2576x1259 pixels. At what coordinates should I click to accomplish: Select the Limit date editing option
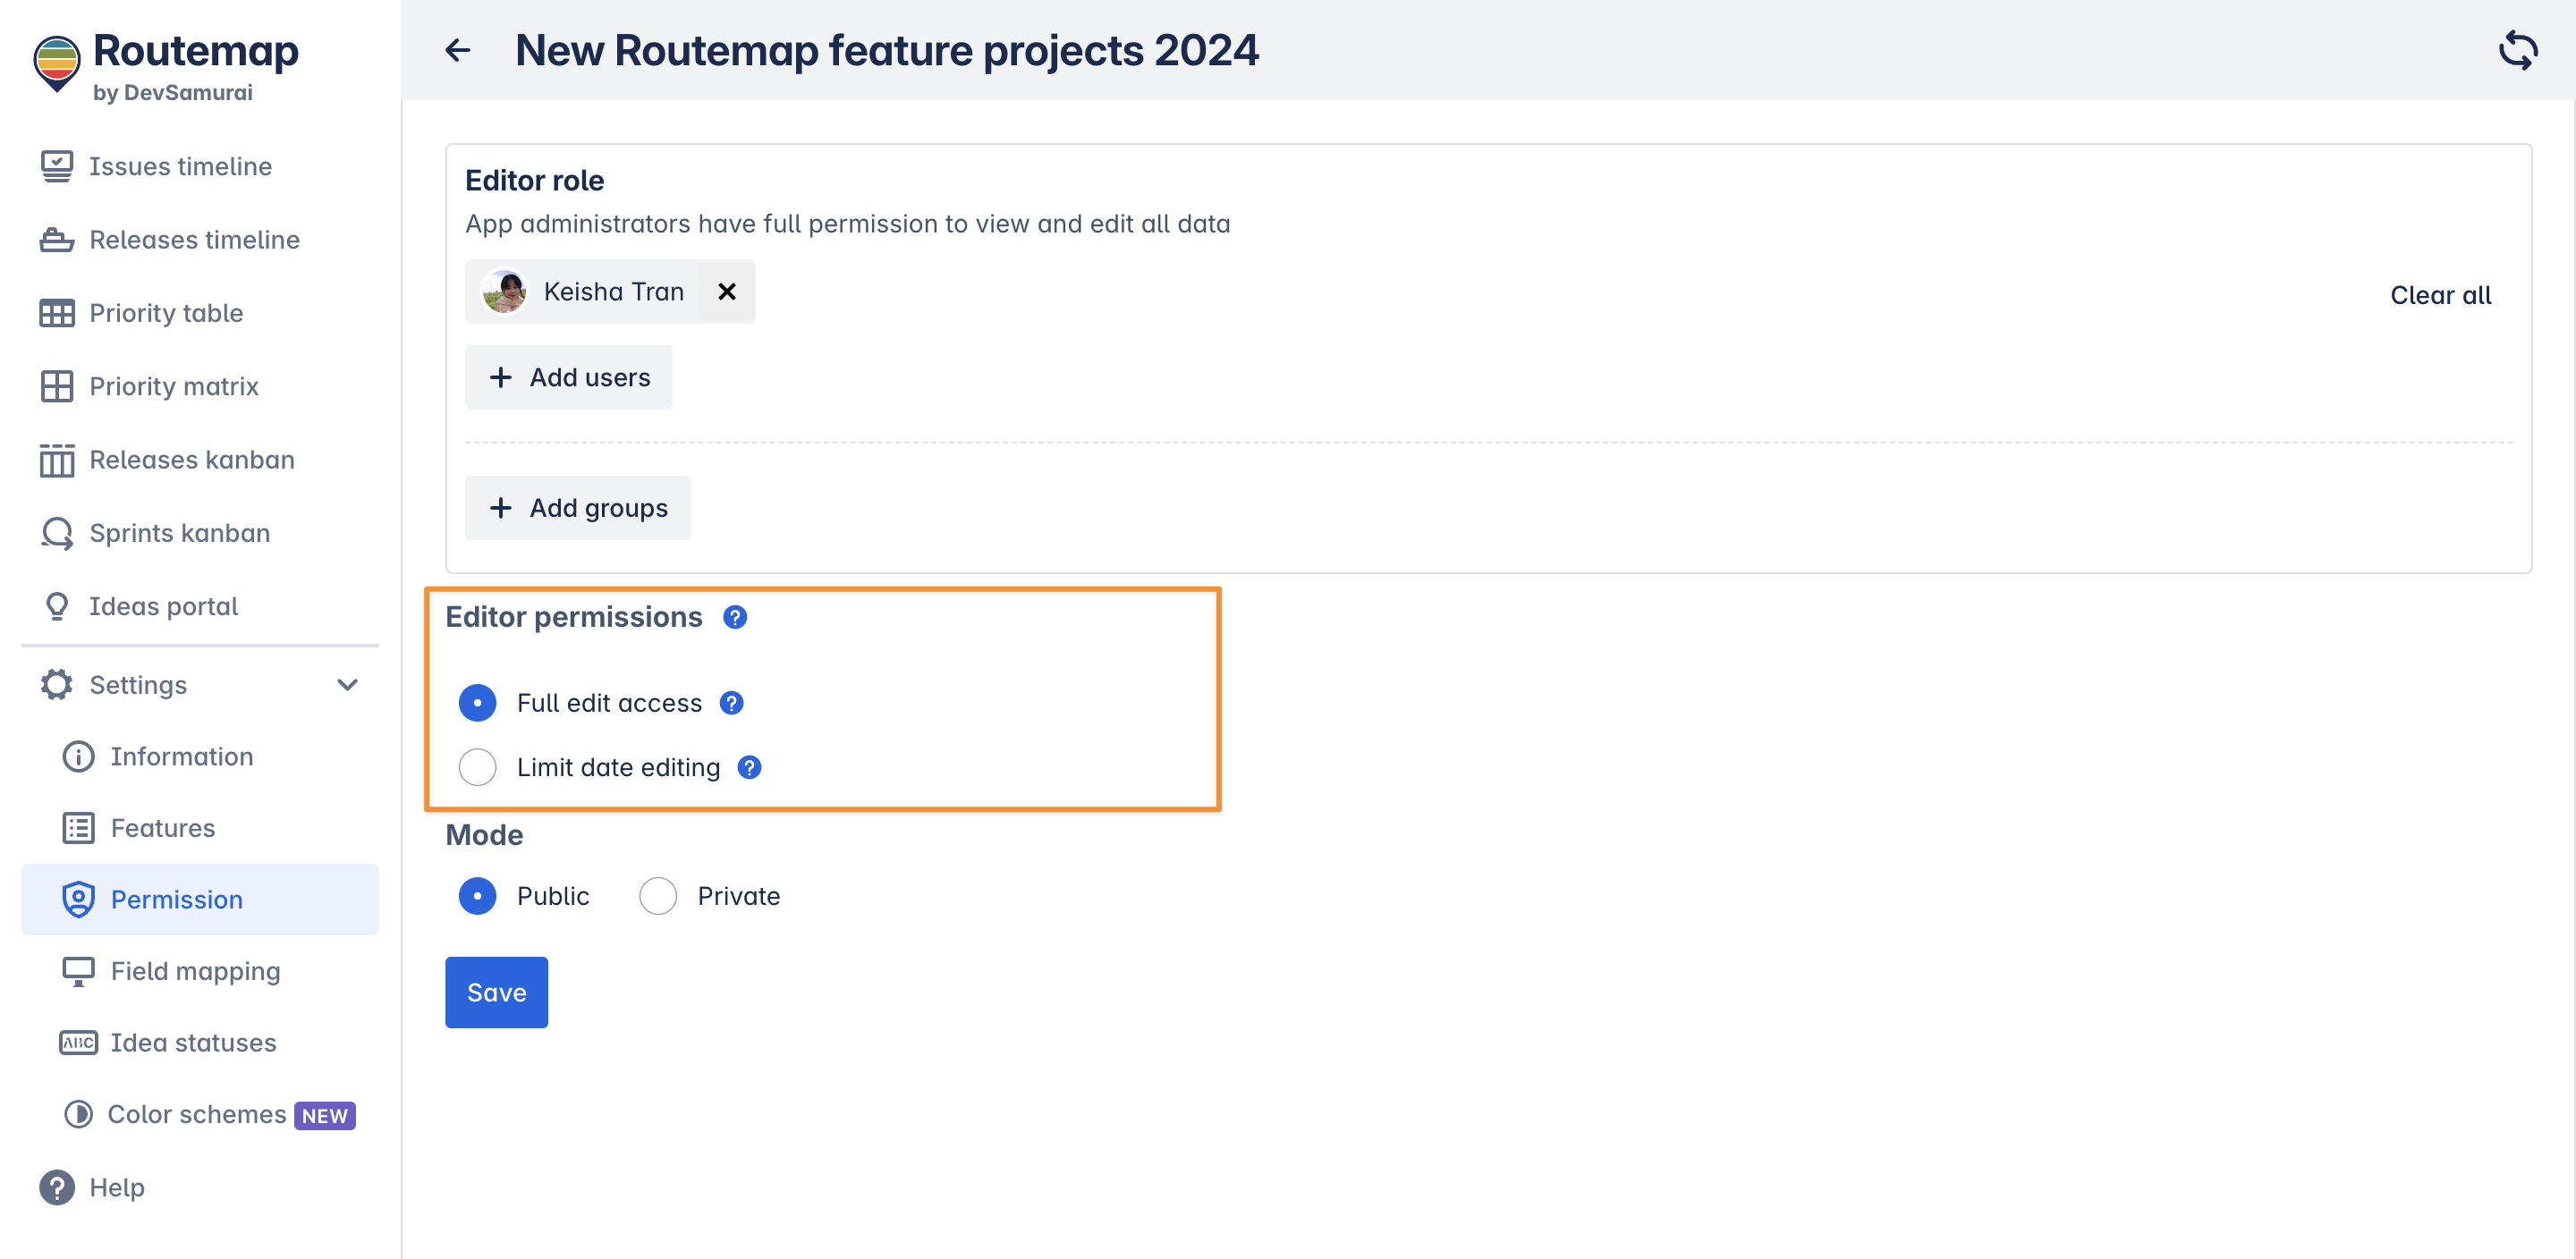coord(477,767)
